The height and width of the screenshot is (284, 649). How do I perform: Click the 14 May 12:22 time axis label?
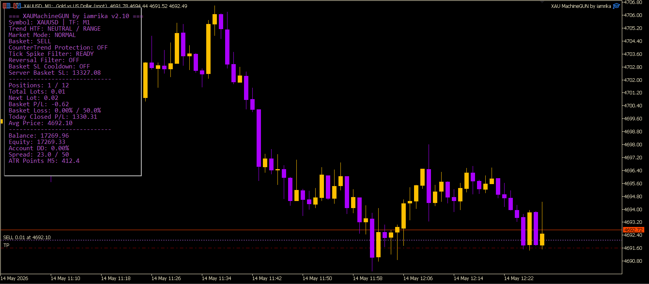pos(519,278)
